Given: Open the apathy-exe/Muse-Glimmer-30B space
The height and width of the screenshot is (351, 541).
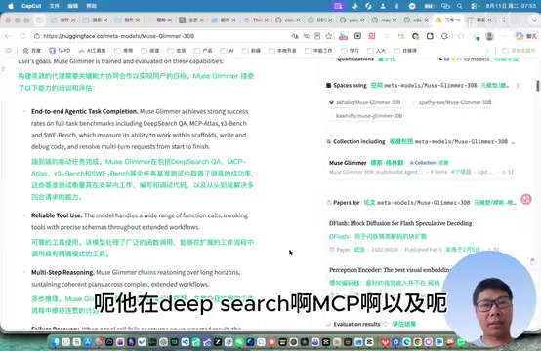Looking at the screenshot, I should coord(451,102).
